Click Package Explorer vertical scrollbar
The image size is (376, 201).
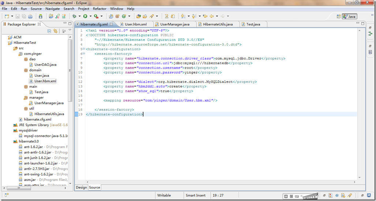pos(70,71)
